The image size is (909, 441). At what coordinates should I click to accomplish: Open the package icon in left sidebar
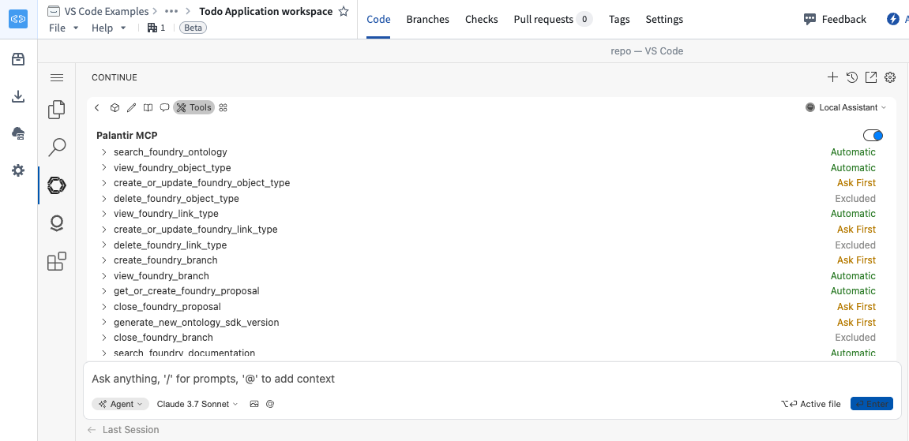(x=18, y=59)
